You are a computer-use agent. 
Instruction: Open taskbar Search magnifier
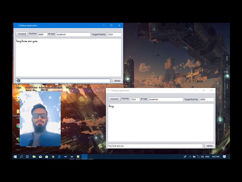point(21,157)
